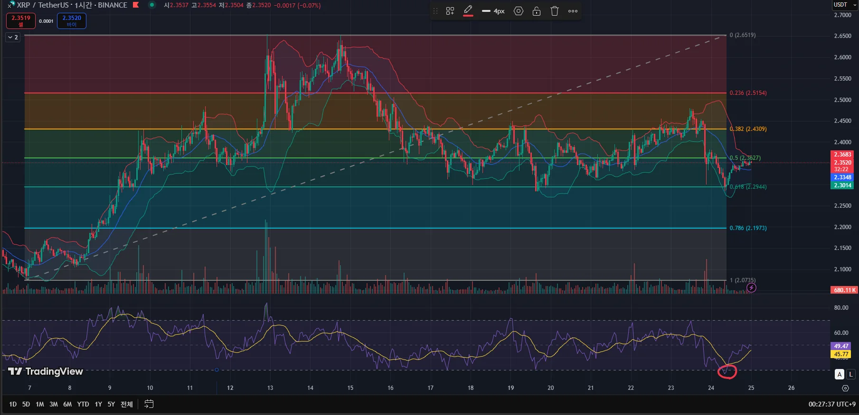Click the 680.11K volume label
859x415 pixels.
844,290
